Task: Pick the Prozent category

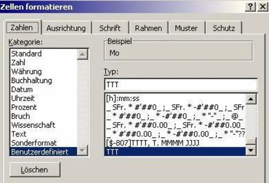Action: point(43,107)
